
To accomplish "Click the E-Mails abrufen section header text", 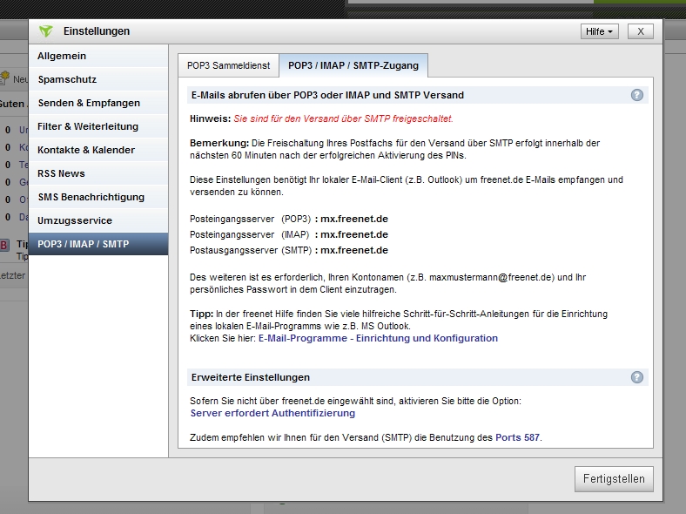I will (327, 95).
